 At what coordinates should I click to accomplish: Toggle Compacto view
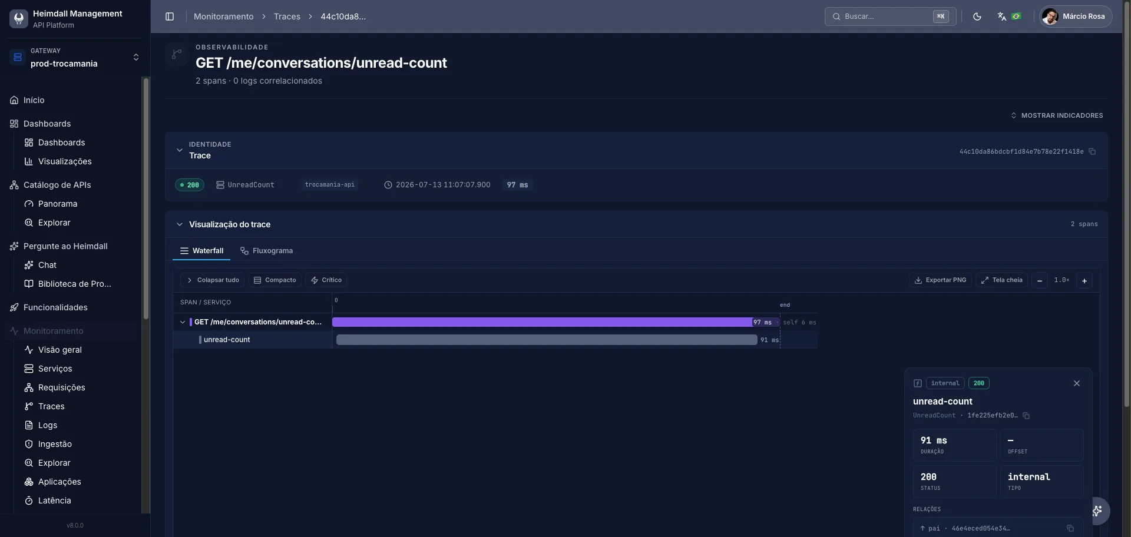click(x=275, y=280)
